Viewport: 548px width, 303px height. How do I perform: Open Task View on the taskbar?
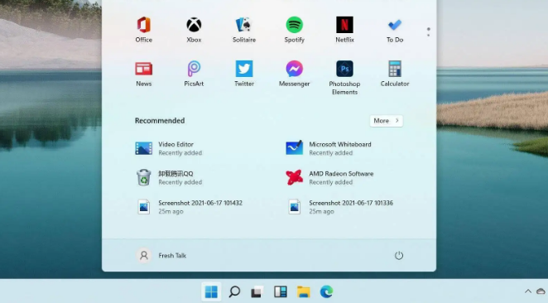point(257,291)
